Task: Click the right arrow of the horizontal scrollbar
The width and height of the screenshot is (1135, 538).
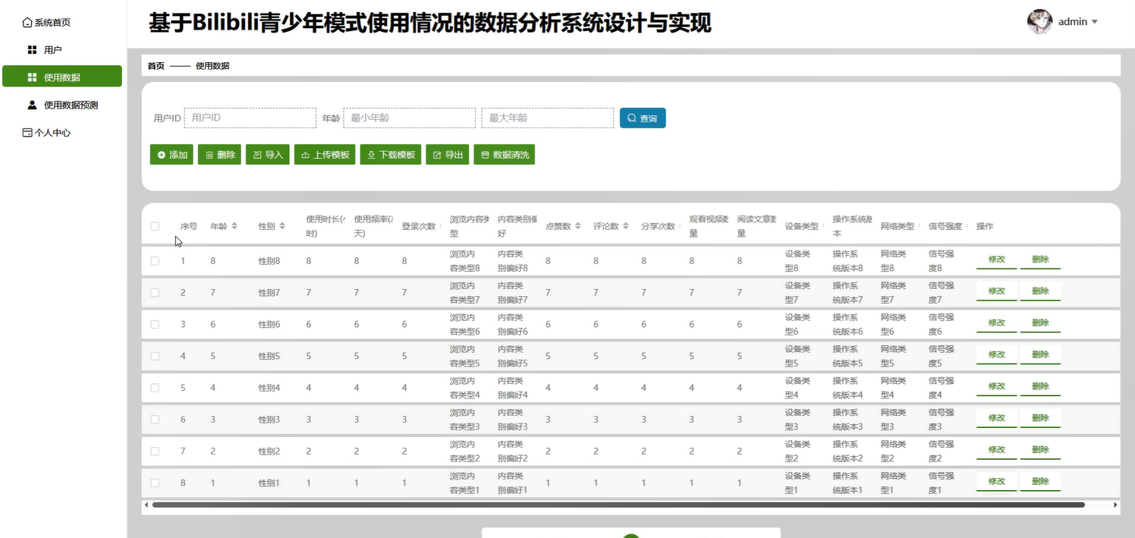Action: click(1115, 505)
